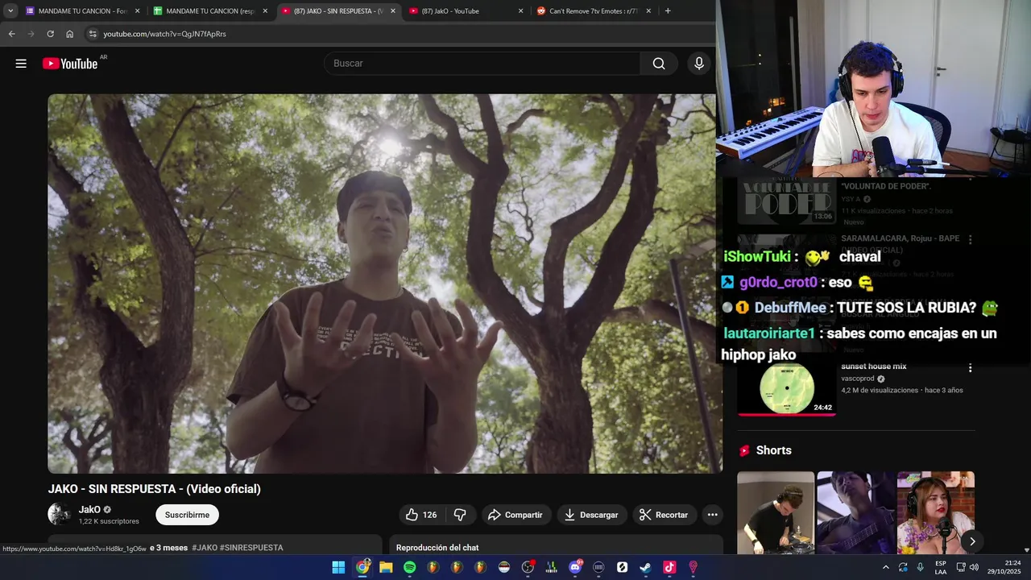Viewport: 1031px width, 580px height.
Task: Download the video via Descargar
Action: 591,515
